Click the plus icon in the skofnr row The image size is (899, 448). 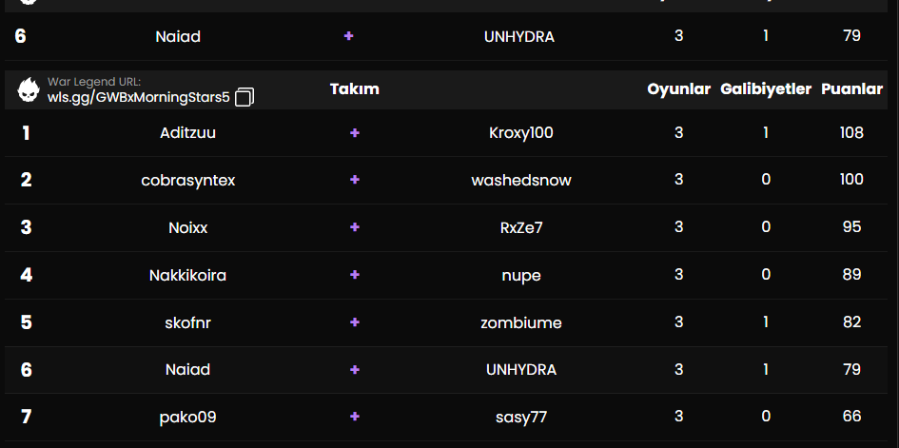coord(354,322)
